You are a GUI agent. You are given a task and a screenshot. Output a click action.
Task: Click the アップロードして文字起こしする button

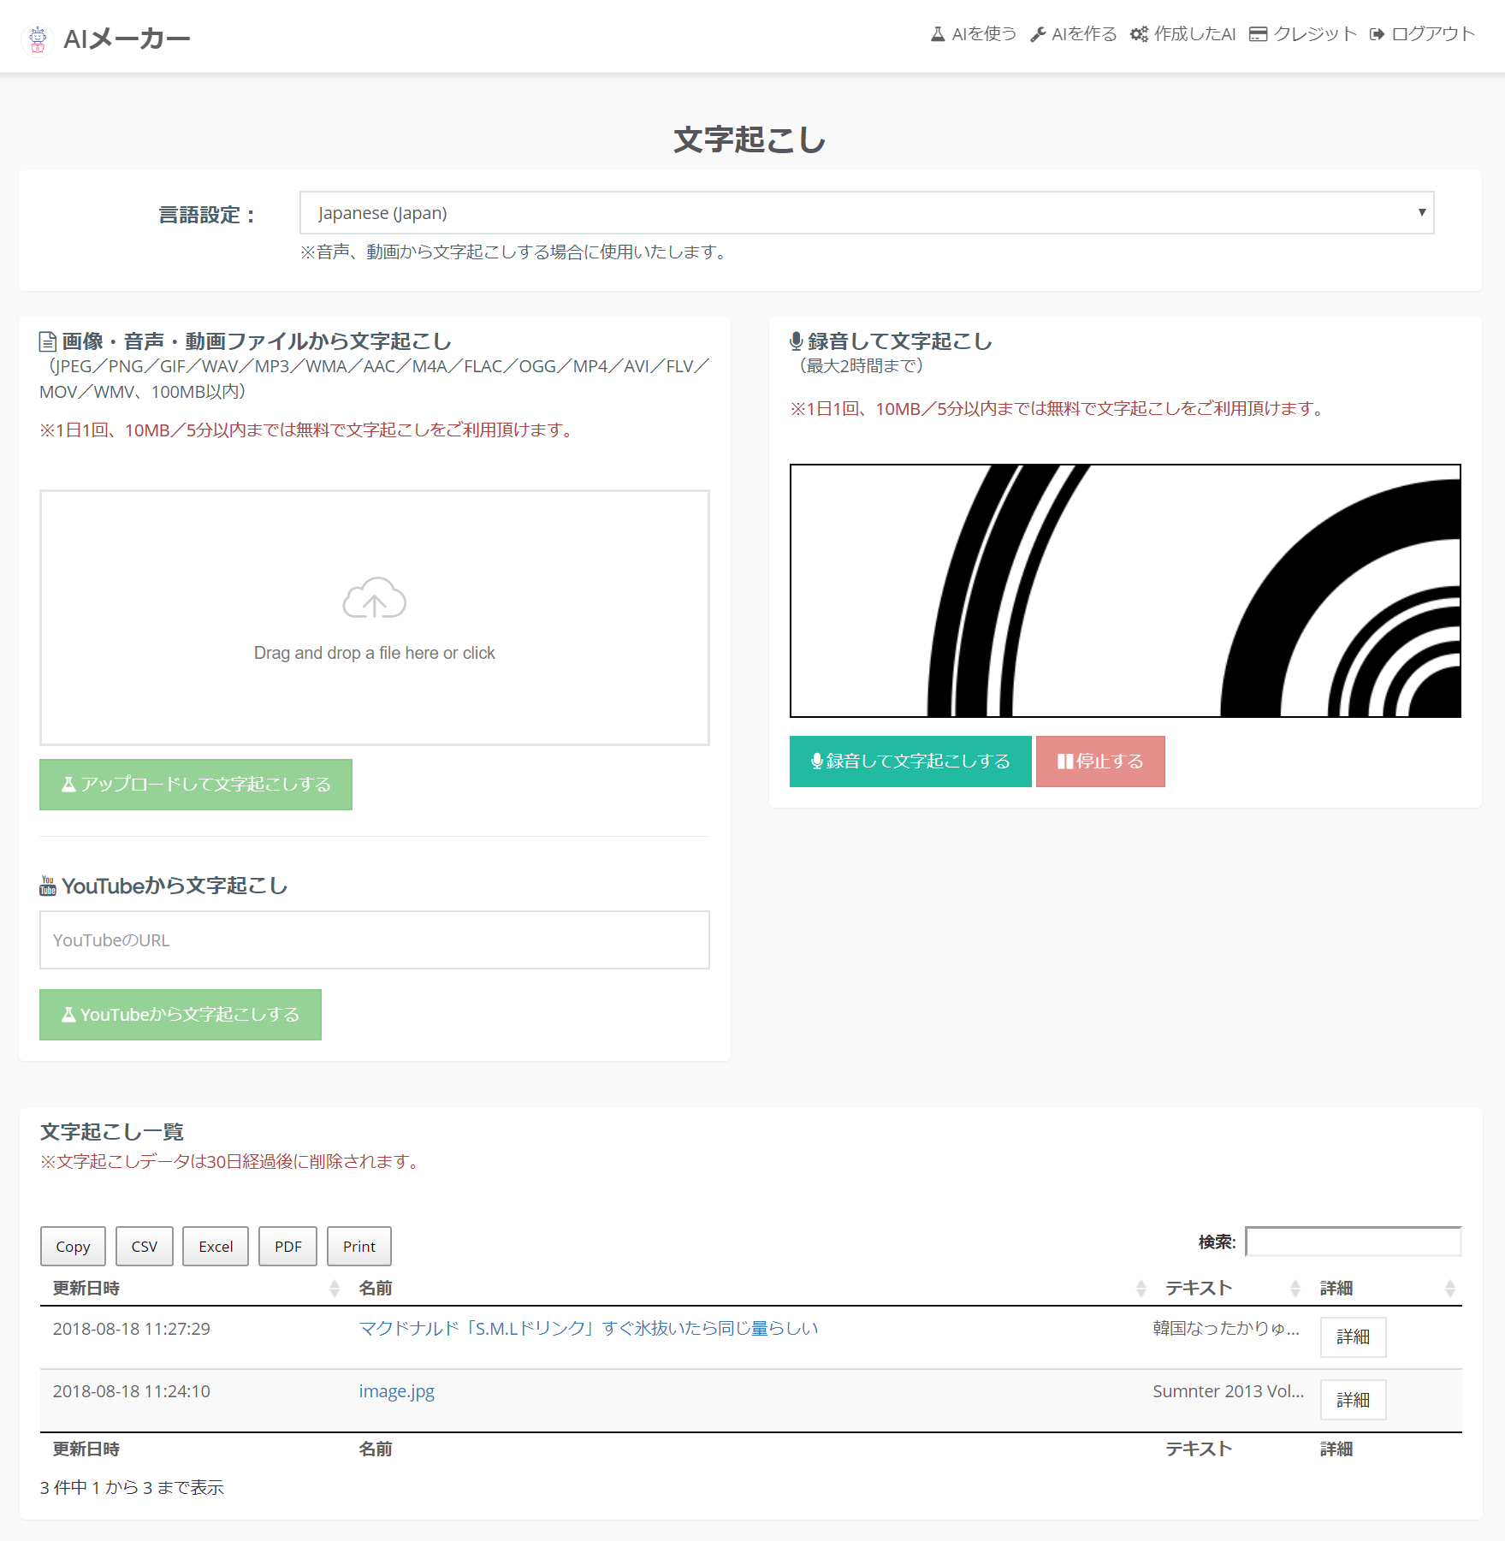pos(196,785)
